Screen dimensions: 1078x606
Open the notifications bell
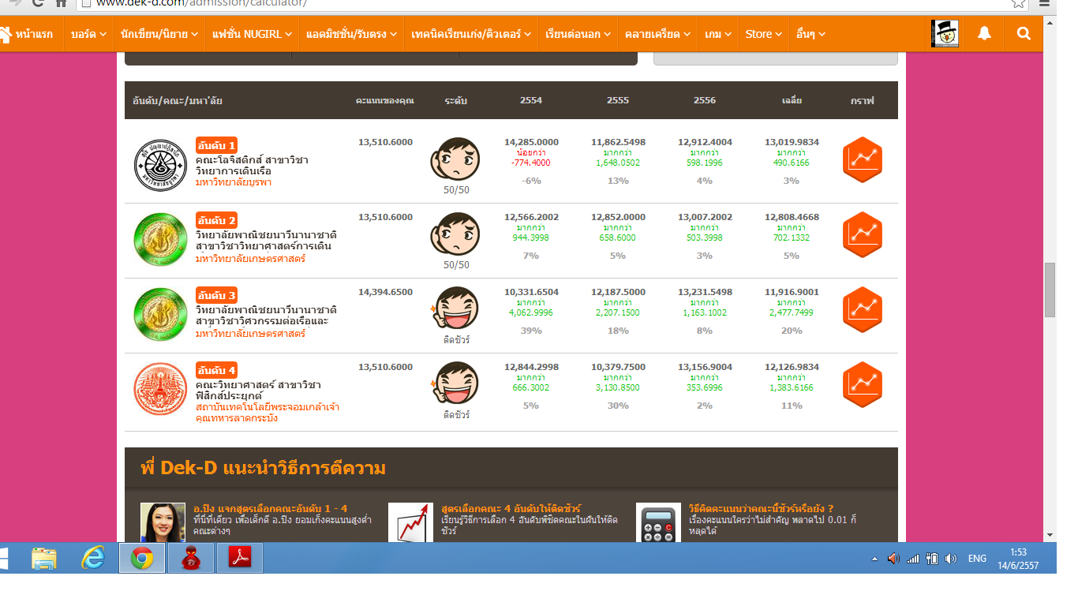point(984,34)
